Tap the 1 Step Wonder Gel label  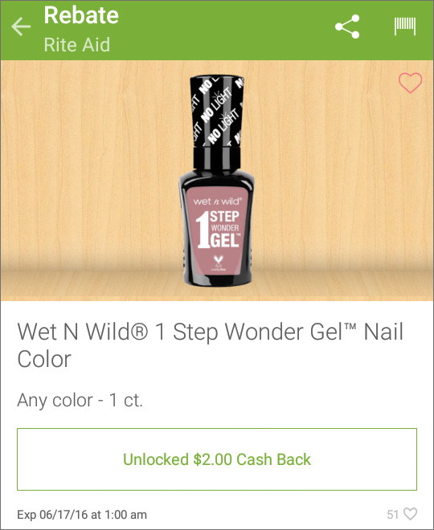tap(219, 230)
